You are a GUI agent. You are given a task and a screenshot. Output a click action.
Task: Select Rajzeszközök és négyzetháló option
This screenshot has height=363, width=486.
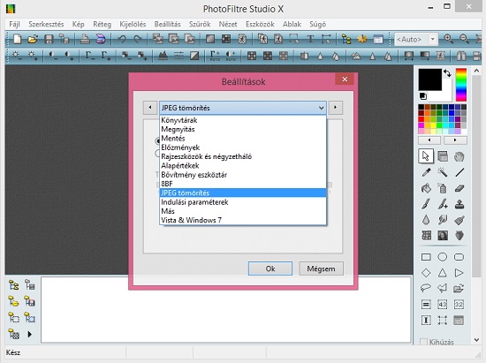[x=243, y=156]
